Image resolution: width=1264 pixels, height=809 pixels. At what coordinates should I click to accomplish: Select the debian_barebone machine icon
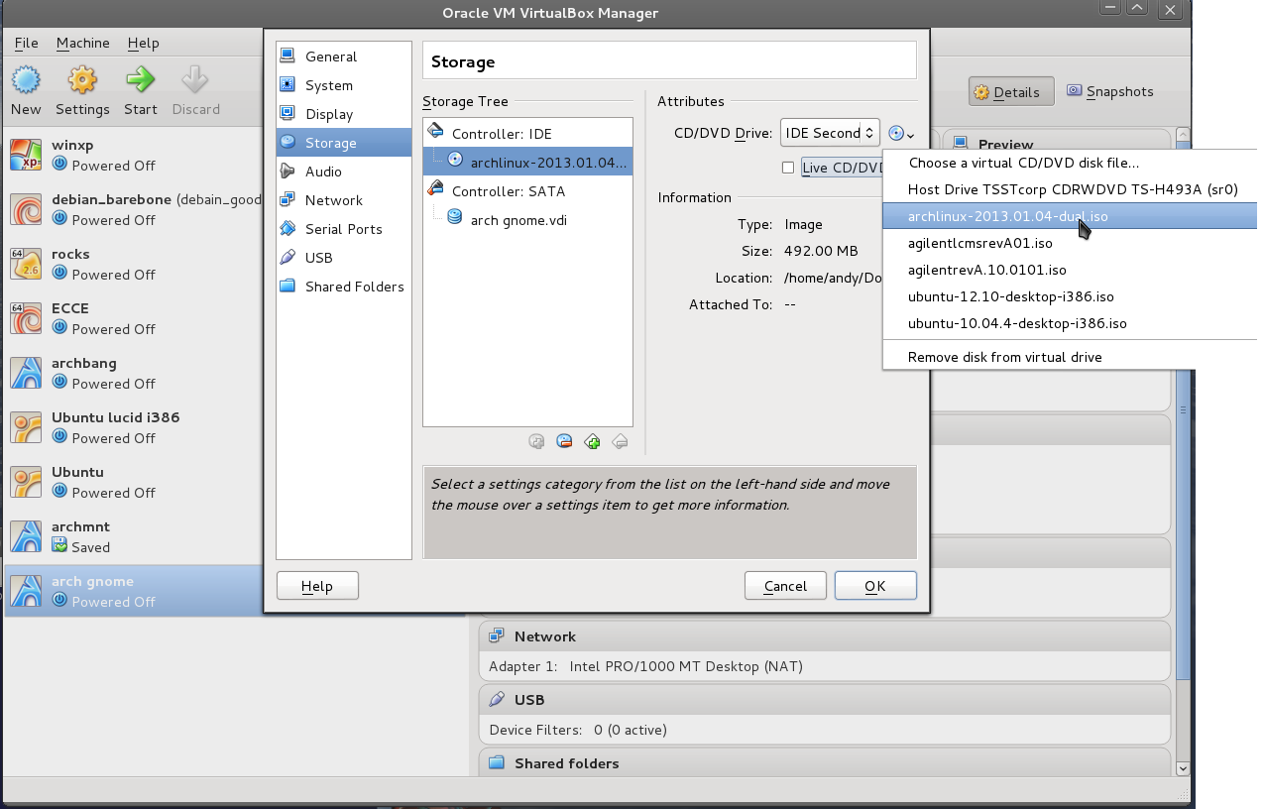pos(26,209)
